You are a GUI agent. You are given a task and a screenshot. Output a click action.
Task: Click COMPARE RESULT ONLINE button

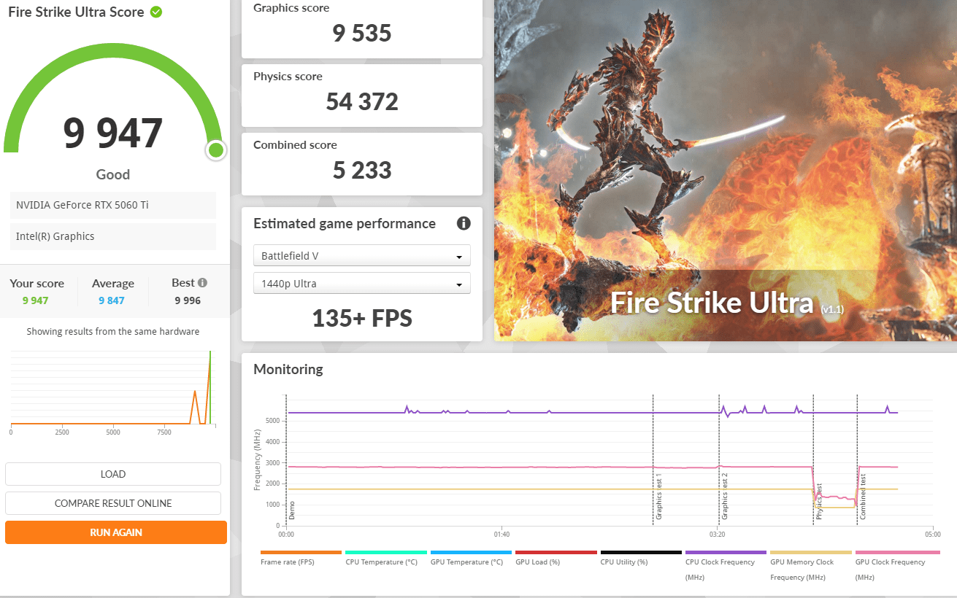[x=113, y=503]
